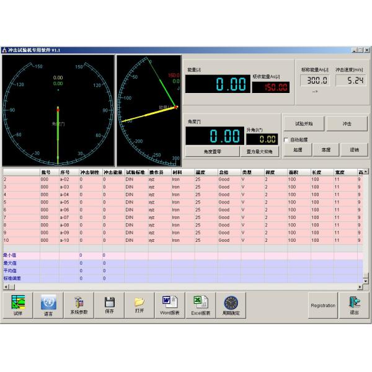372x372 pixels.
Task: Click the 置为最大仰角 button
Action: point(259,151)
